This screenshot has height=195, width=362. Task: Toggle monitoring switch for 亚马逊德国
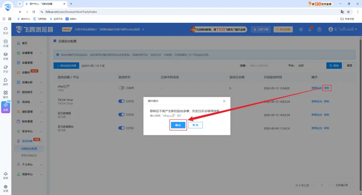121,115
